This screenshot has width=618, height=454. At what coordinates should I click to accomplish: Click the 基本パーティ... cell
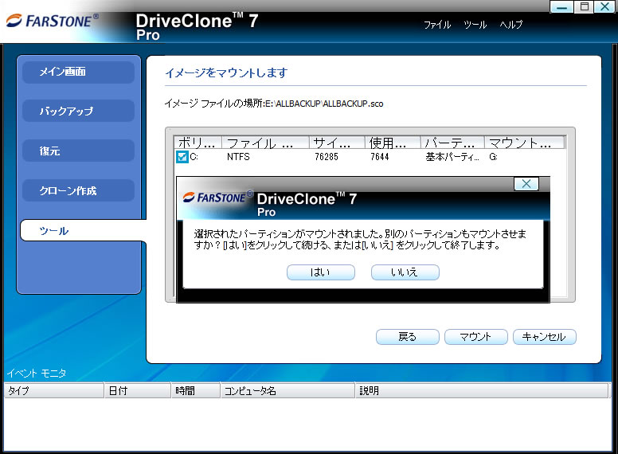point(452,157)
